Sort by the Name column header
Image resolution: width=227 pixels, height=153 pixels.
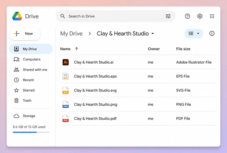tap(65, 49)
